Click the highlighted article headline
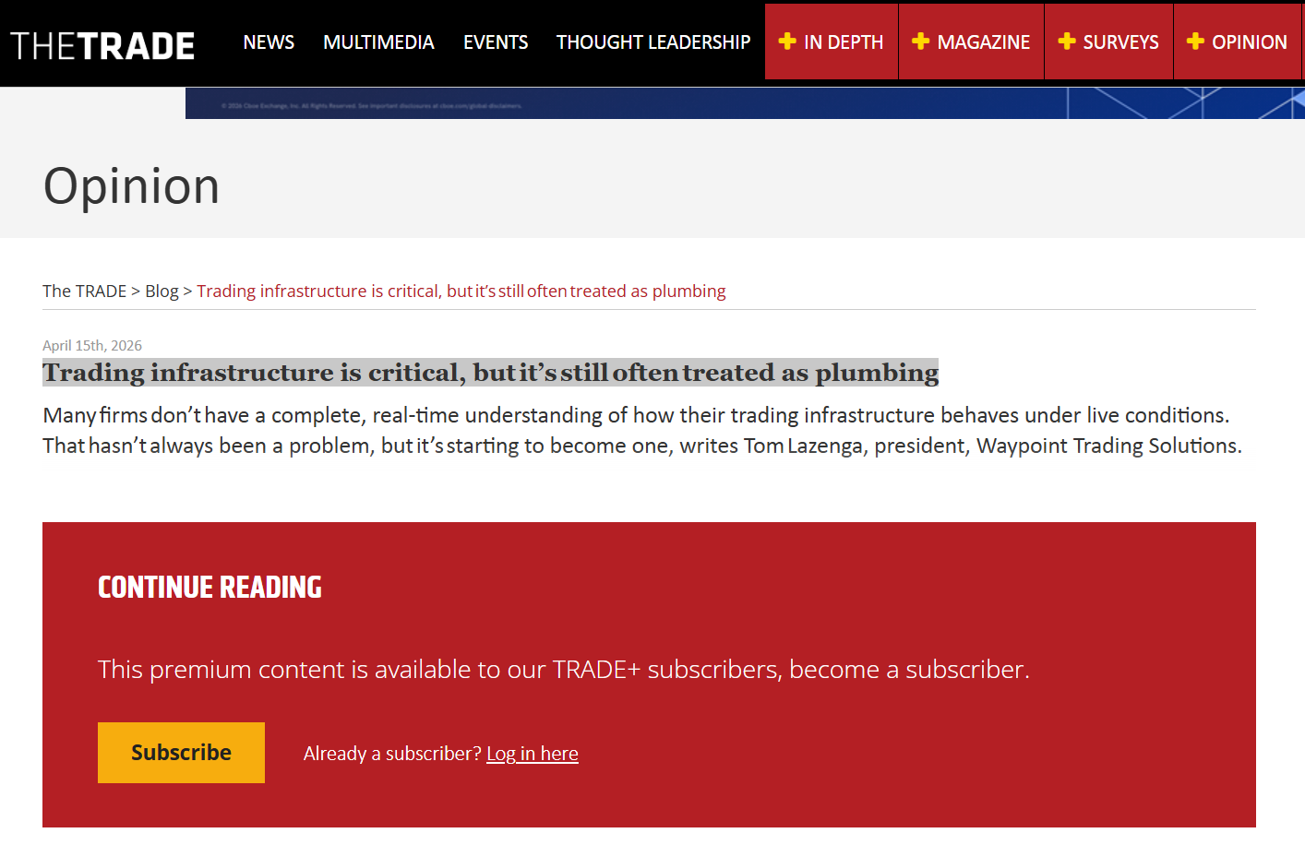This screenshot has width=1305, height=845. pyautogui.click(x=490, y=373)
